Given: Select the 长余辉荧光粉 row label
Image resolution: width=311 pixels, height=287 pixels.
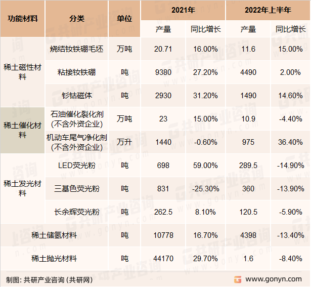Looking at the screenshot, I should pos(76,212).
